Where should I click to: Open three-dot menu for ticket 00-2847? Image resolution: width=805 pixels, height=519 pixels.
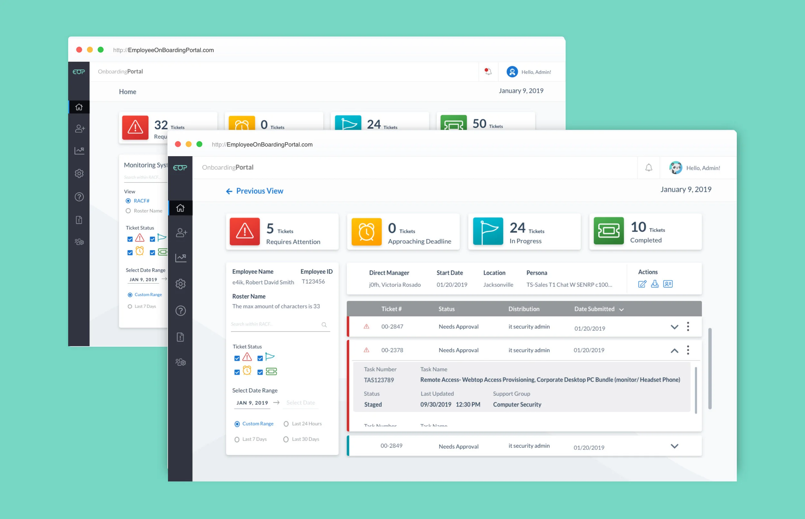coord(688,326)
